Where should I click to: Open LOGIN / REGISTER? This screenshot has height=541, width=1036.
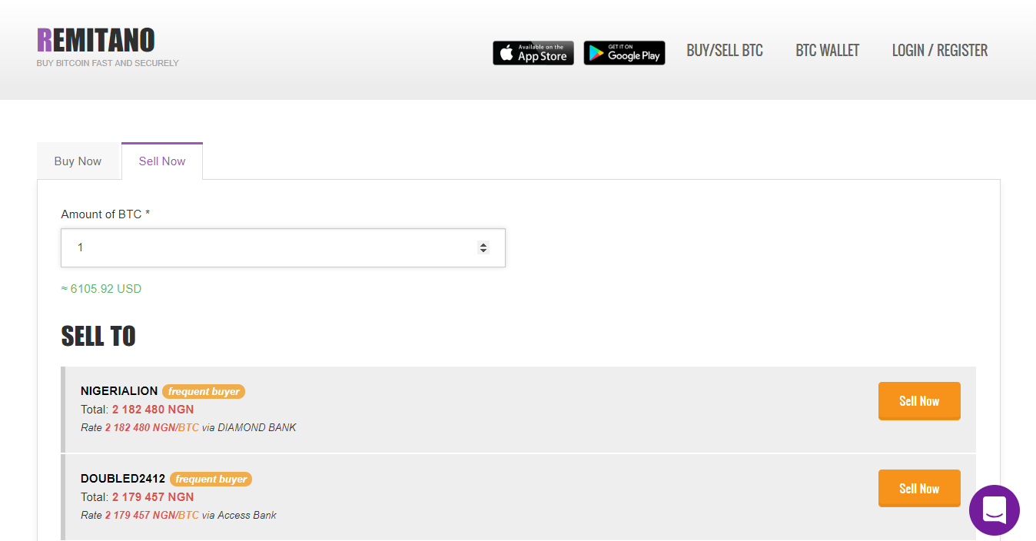940,51
